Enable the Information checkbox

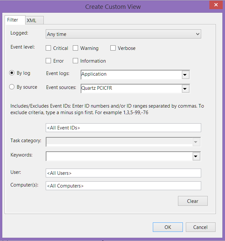[75, 61]
